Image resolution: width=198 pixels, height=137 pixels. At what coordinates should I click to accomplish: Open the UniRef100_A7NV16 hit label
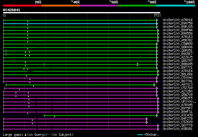pyautogui.click(x=178, y=20)
